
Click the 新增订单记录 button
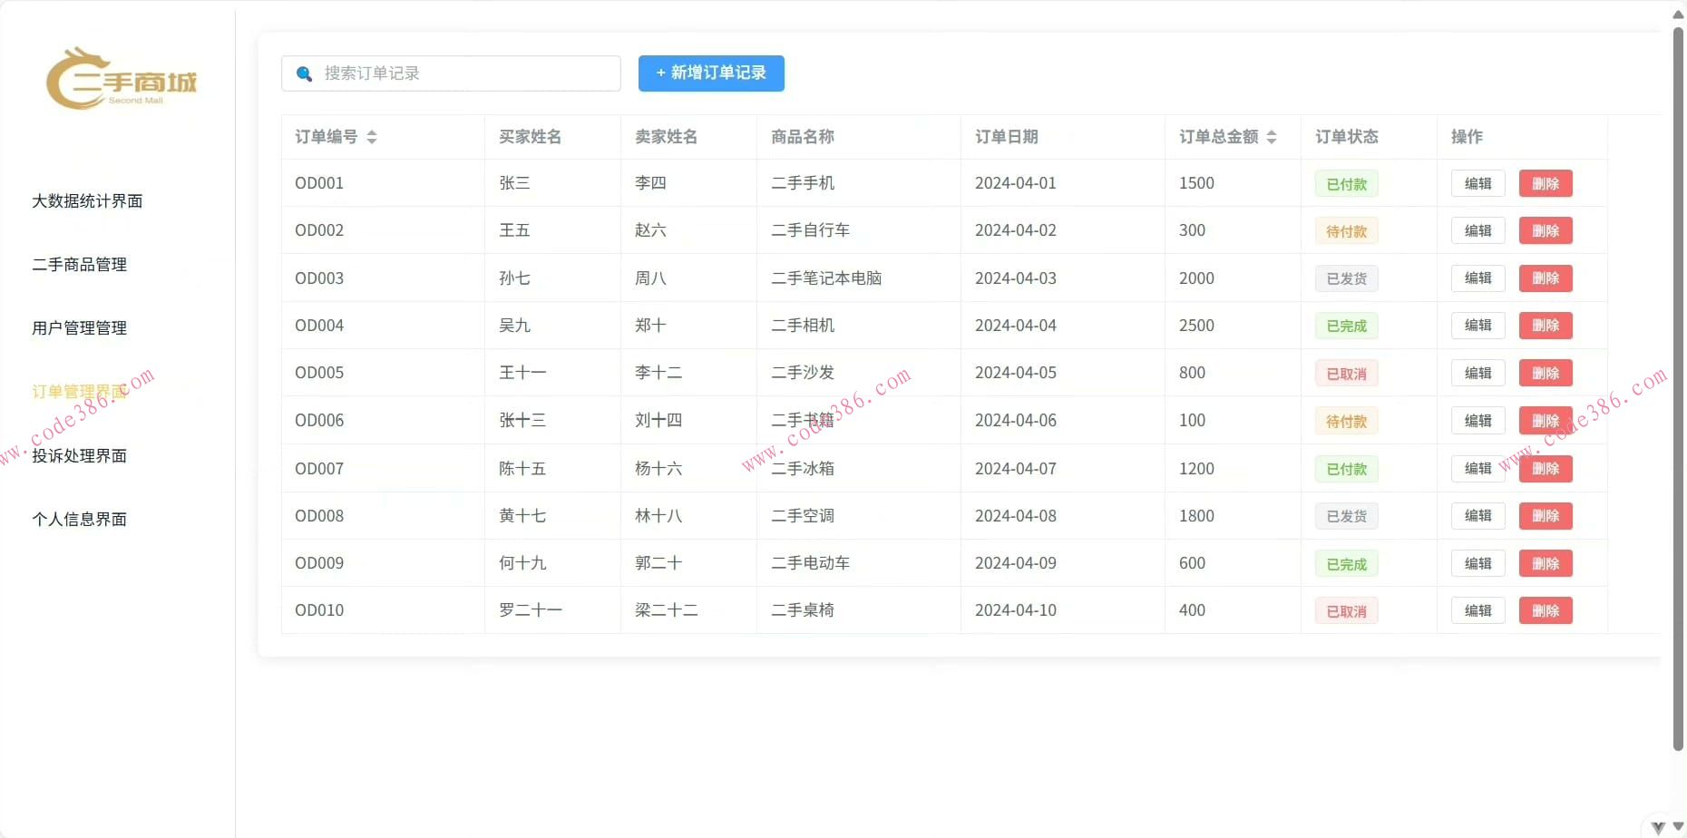[x=711, y=73]
